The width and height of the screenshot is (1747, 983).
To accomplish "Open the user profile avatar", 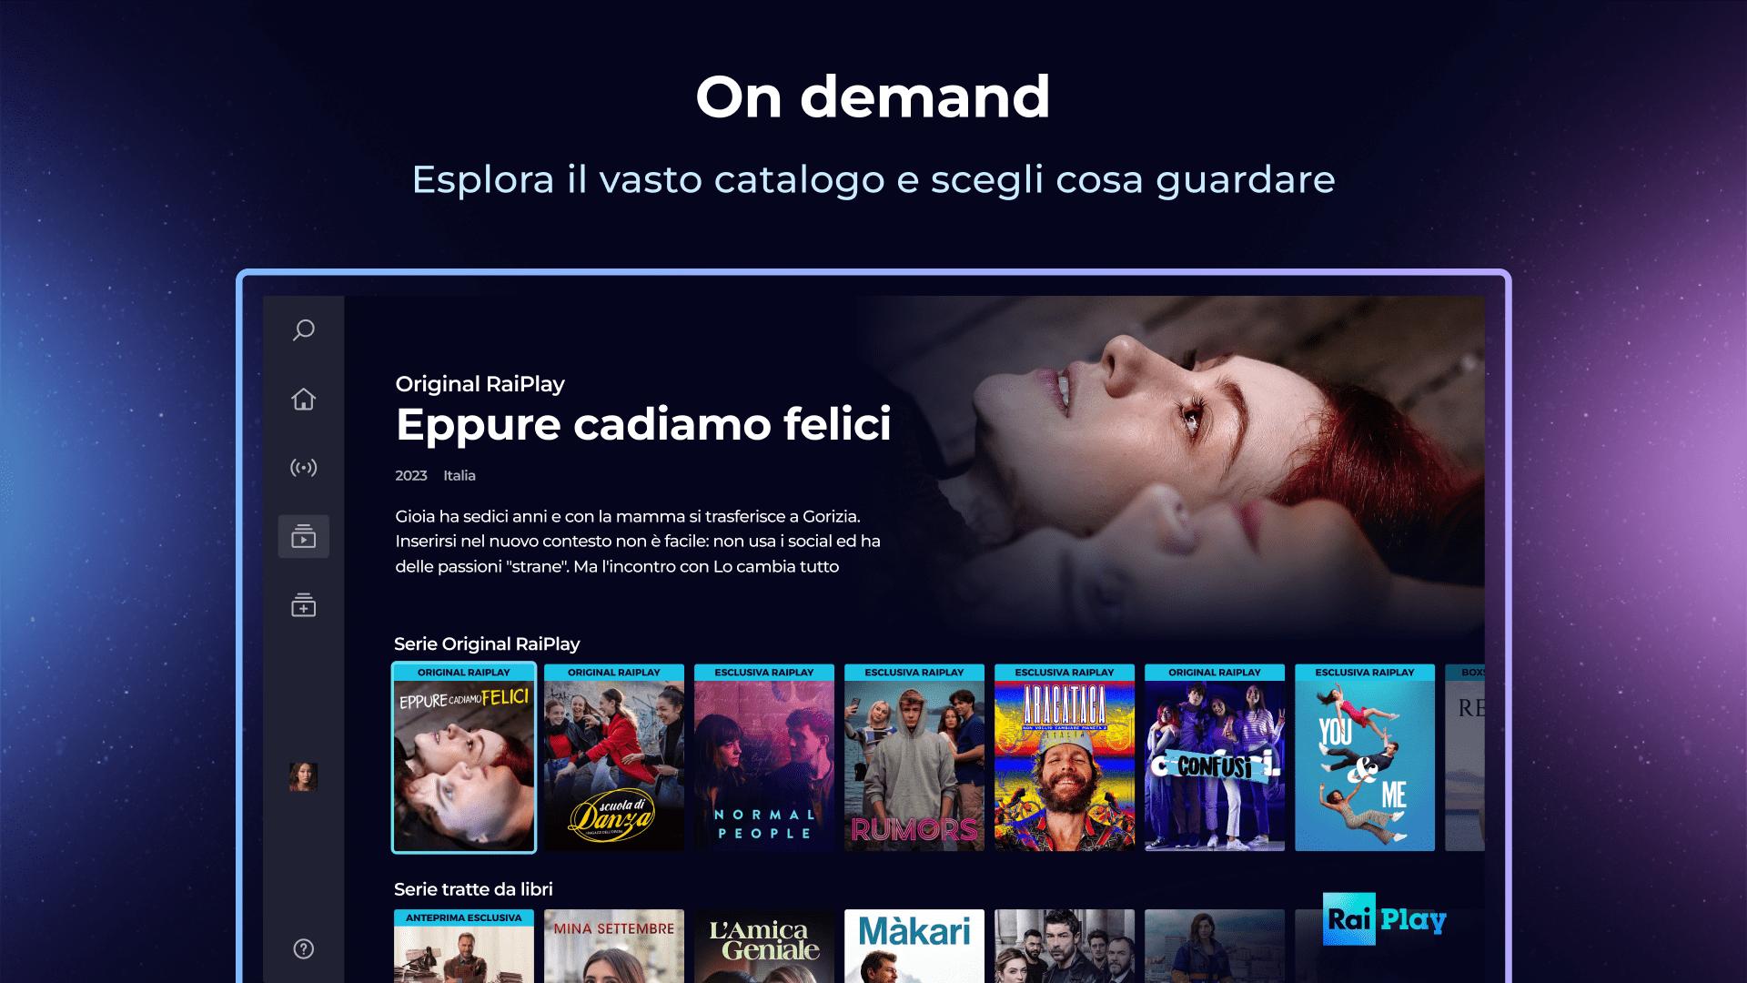I will pyautogui.click(x=303, y=776).
